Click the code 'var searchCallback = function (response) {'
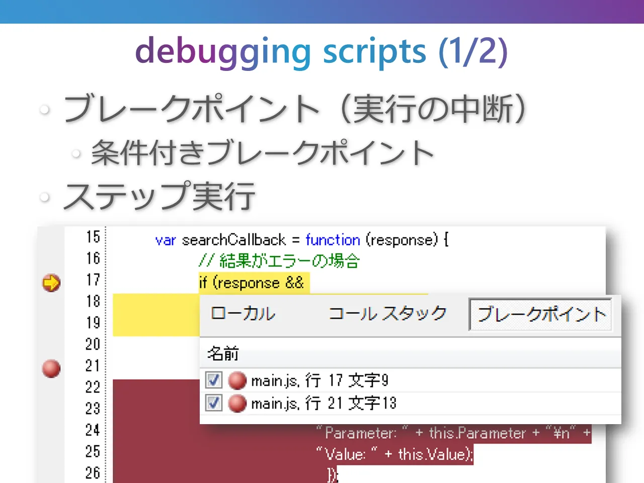This screenshot has width=644, height=483. tap(302, 240)
